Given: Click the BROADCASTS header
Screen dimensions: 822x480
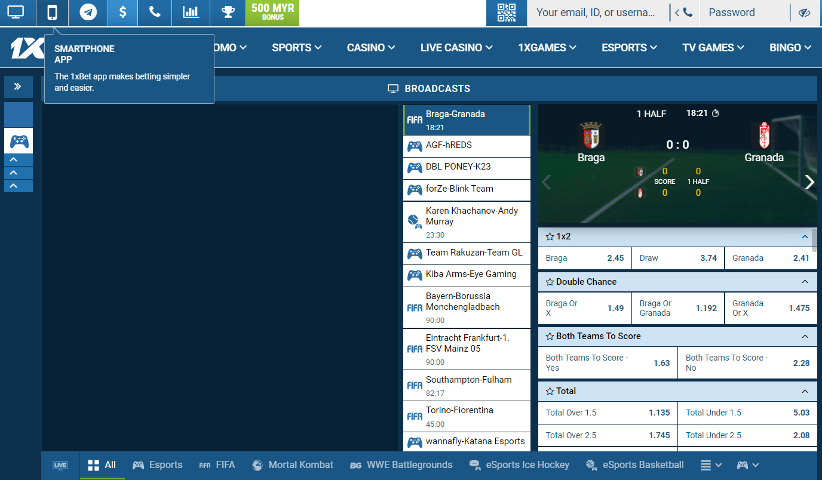Looking at the screenshot, I should 429,88.
